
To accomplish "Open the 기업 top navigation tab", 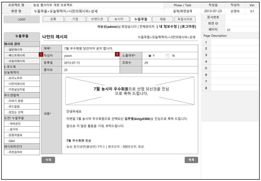I will 75,19.
